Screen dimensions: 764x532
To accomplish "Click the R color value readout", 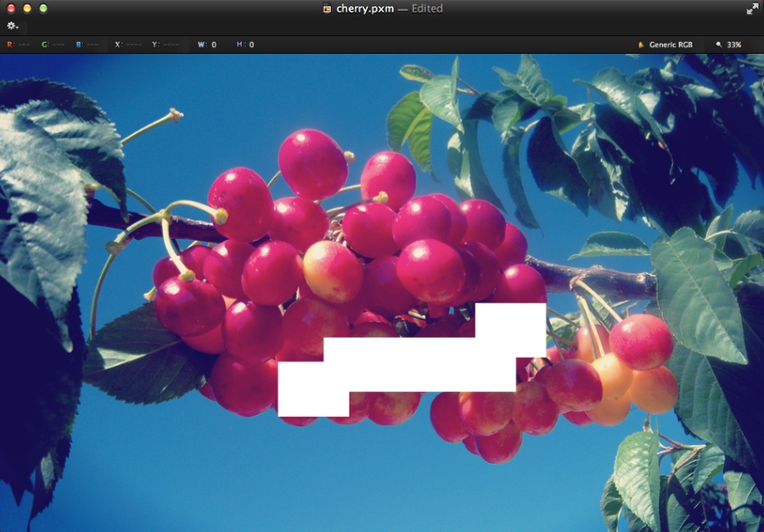I will (18, 44).
